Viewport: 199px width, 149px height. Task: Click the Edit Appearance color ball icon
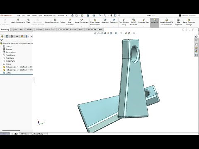pos(126,33)
